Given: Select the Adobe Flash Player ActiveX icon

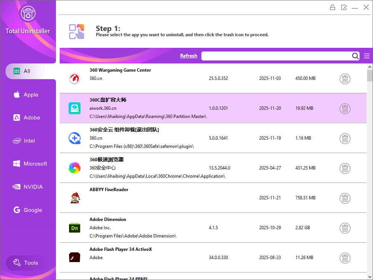Looking at the screenshot, I should [75, 257].
